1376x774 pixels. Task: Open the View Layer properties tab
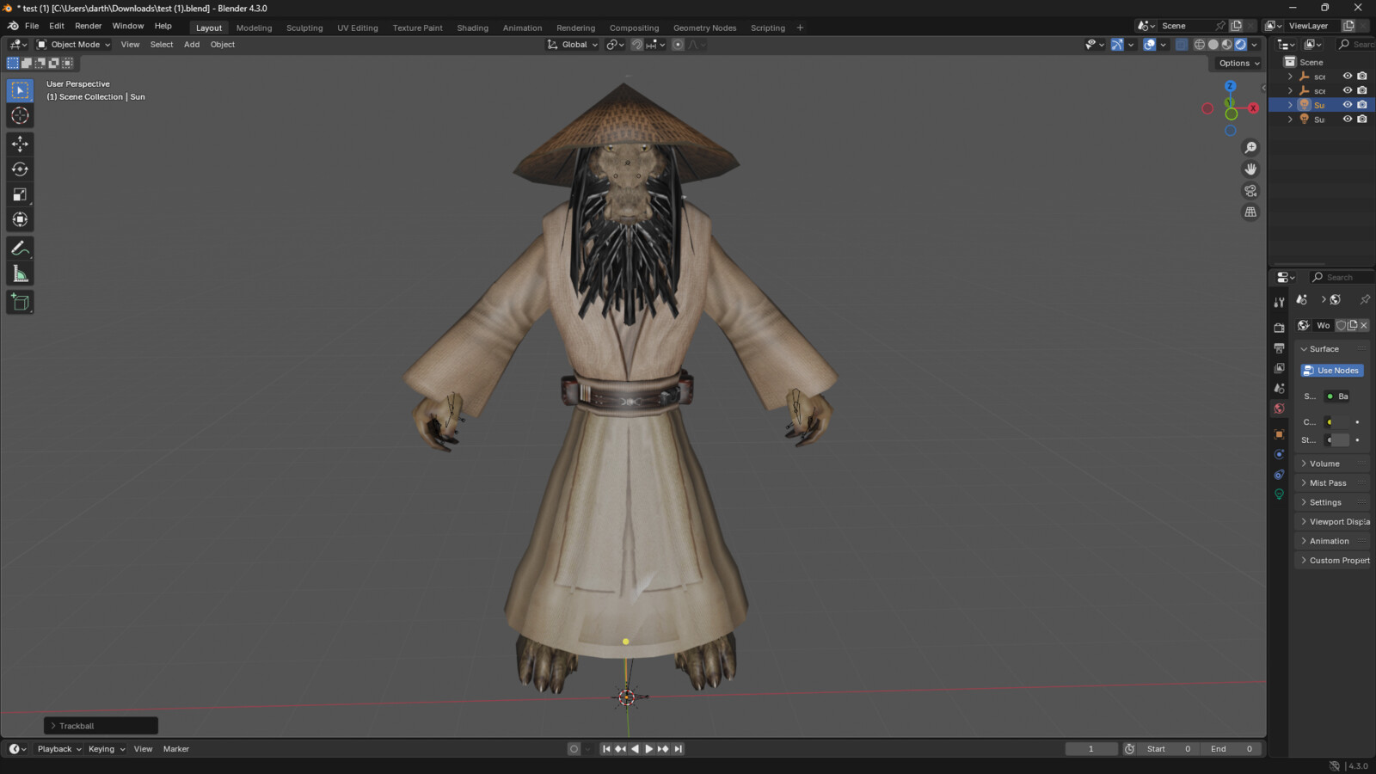[x=1279, y=368]
